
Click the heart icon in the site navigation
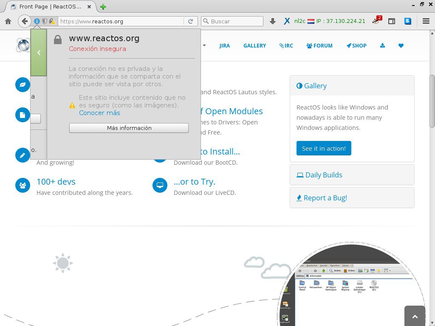point(401,45)
